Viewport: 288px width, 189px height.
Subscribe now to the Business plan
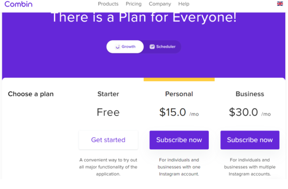coord(250,140)
